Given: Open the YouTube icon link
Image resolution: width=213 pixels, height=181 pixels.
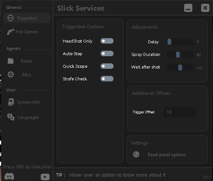Looking at the screenshot, I should pyautogui.click(x=45, y=177).
